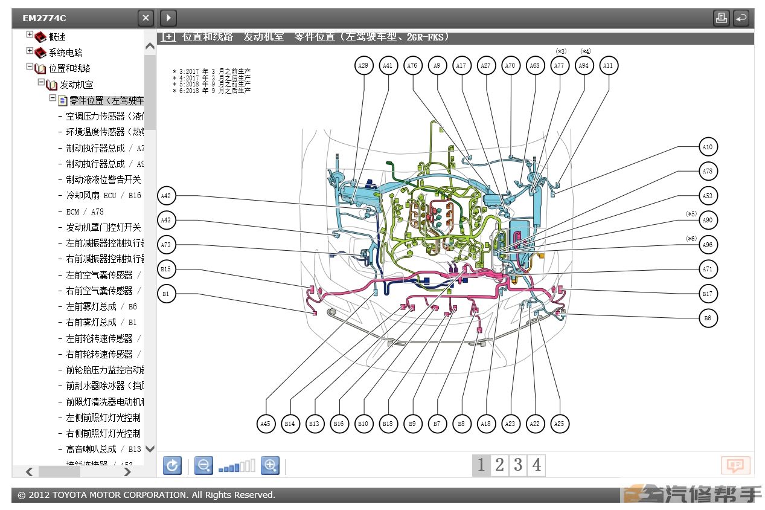This screenshot has width=765, height=510.
Task: Collapse the 发动机室 tree node
Action: 41,82
